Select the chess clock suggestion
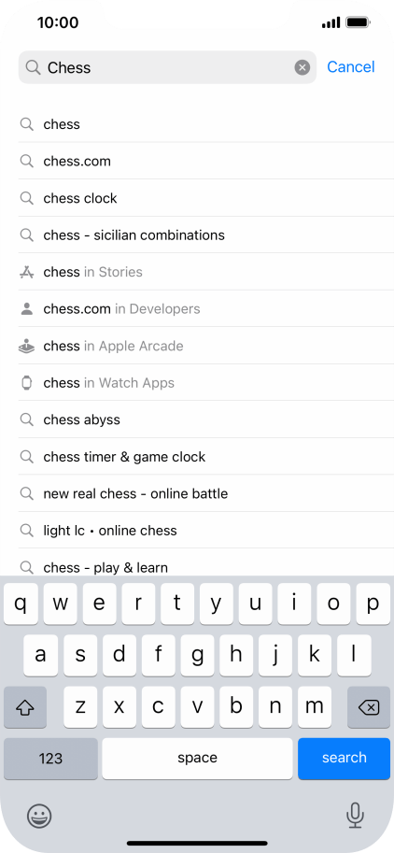The height and width of the screenshot is (853, 394). pyautogui.click(x=206, y=198)
